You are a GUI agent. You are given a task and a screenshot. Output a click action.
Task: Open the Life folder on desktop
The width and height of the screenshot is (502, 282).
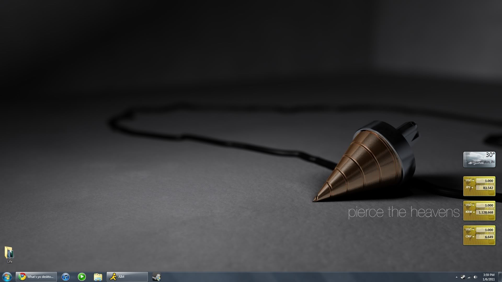click(x=10, y=255)
